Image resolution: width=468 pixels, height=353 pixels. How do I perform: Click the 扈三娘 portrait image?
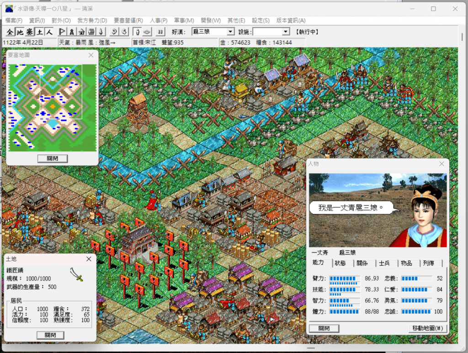(378, 210)
